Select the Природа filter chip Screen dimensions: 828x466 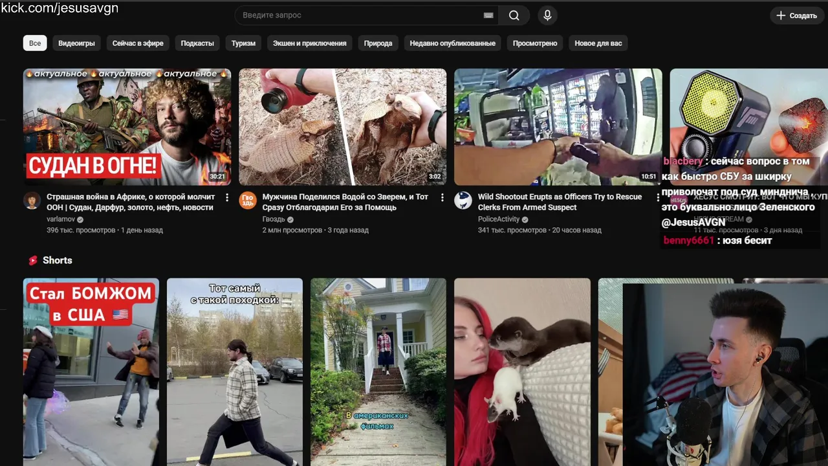(378, 43)
